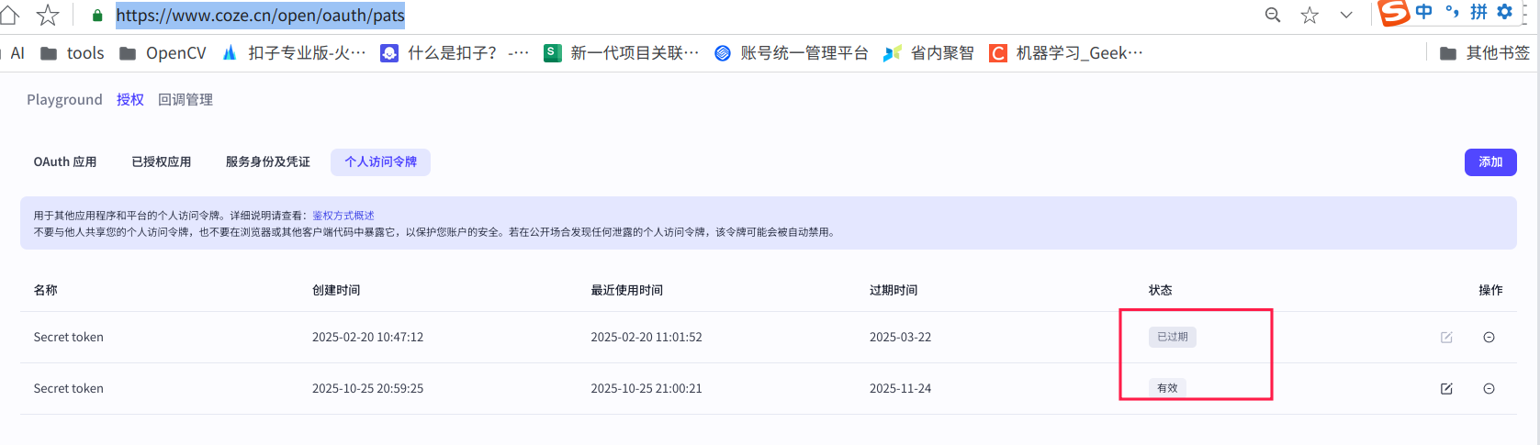Open 省内聚智 bookmark
This screenshot has width=1540, height=445.
[x=928, y=53]
